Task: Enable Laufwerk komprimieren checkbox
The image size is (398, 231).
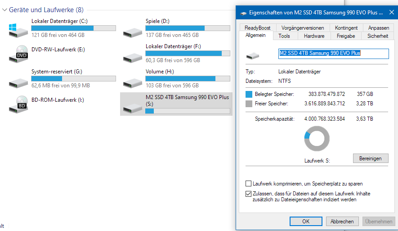Action: click(x=249, y=183)
